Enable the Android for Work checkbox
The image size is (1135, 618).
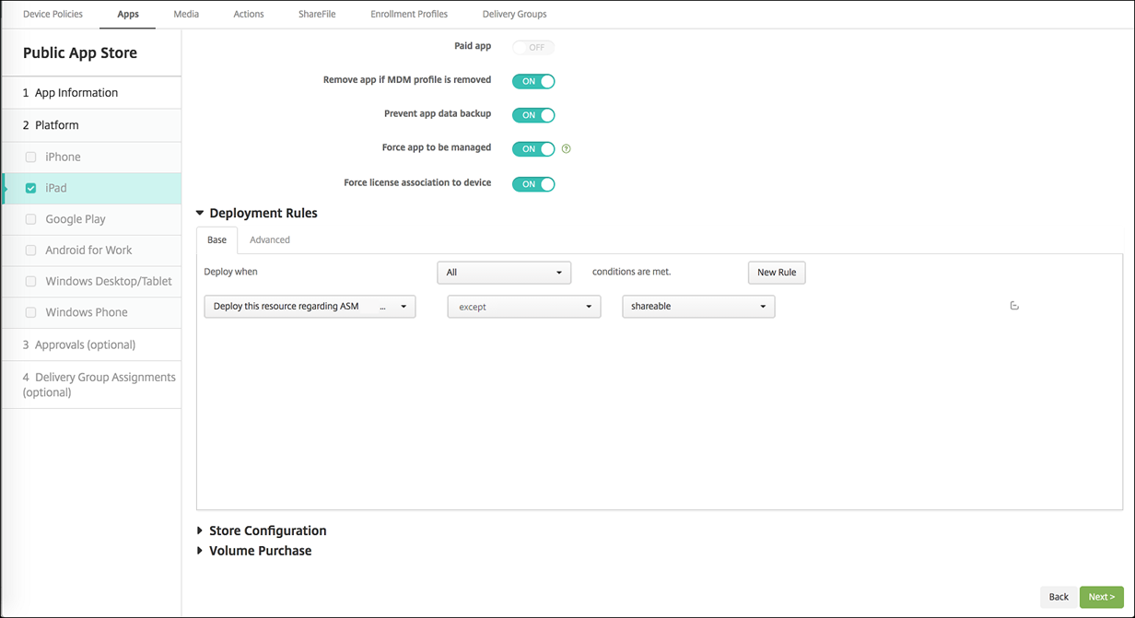[30, 251]
